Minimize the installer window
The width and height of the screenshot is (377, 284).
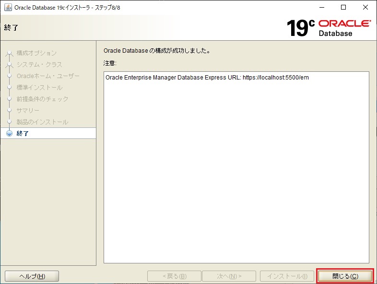321,7
